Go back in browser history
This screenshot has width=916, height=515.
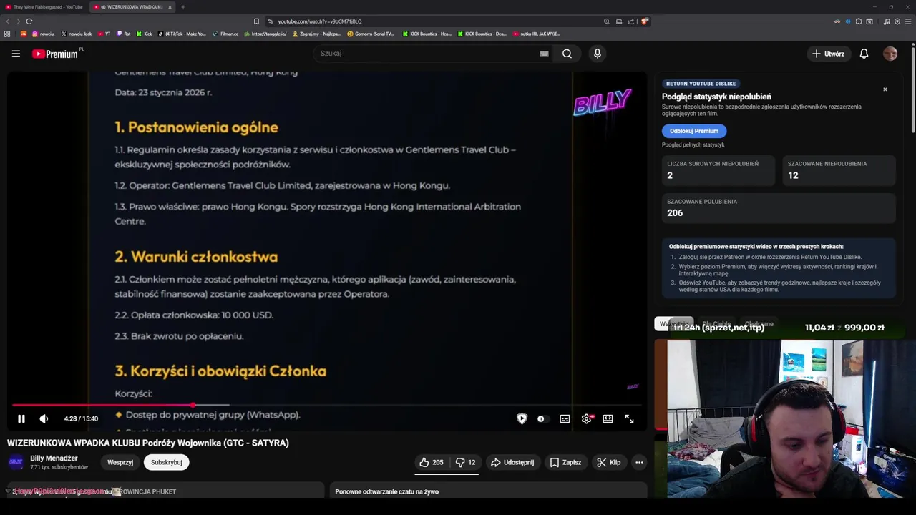coord(8,21)
